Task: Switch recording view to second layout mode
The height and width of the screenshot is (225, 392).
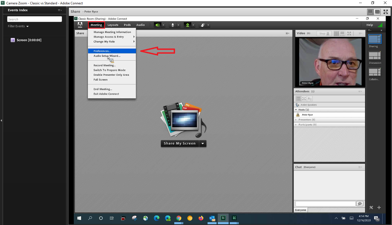Action: click(x=377, y=12)
